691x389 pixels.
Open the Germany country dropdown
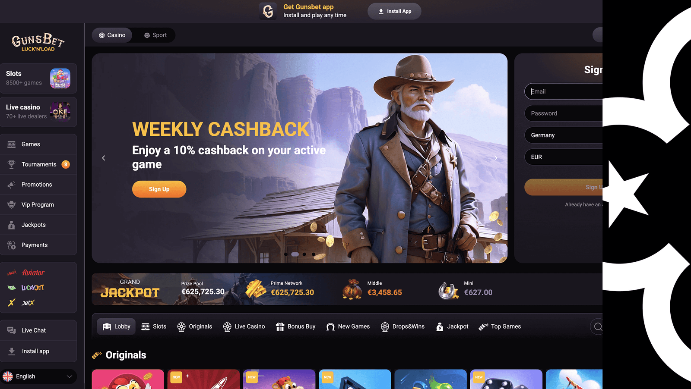click(564, 135)
